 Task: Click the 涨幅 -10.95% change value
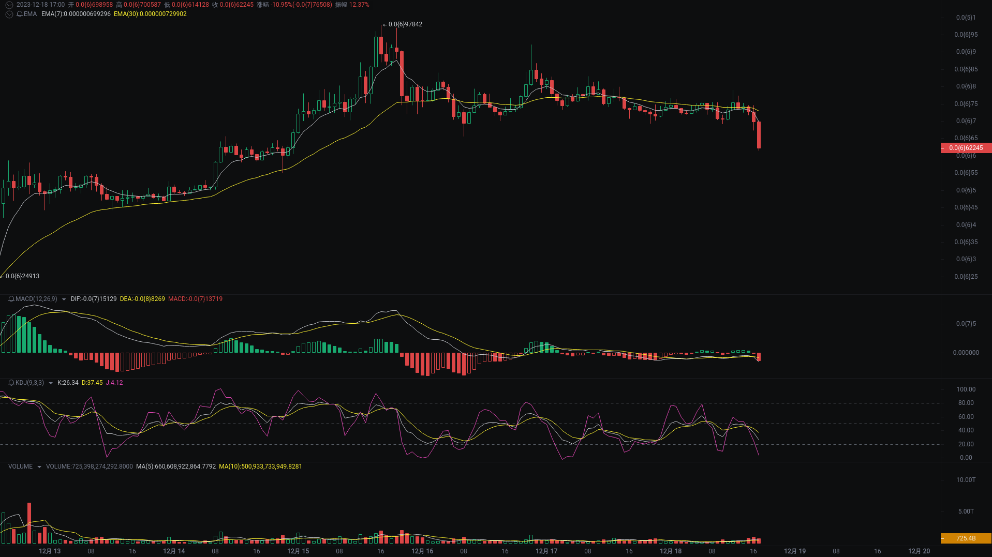294,5
